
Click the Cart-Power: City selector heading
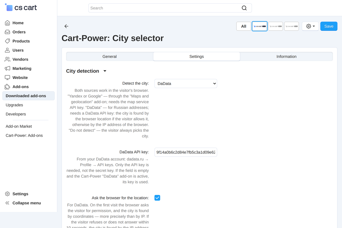[113, 38]
